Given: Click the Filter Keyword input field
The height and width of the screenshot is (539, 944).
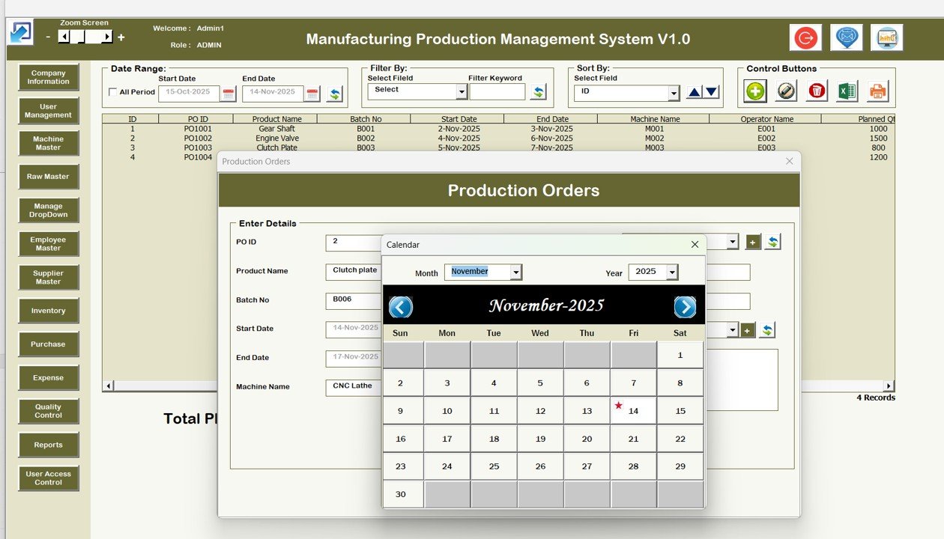Looking at the screenshot, I should [497, 92].
